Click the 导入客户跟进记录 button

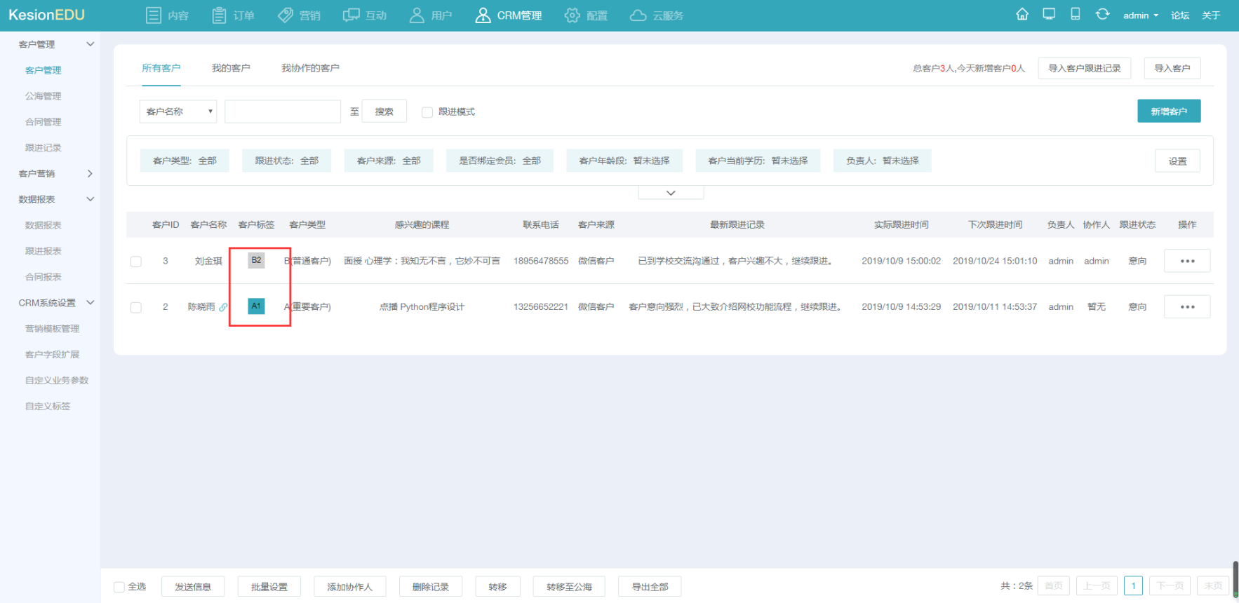click(x=1084, y=68)
